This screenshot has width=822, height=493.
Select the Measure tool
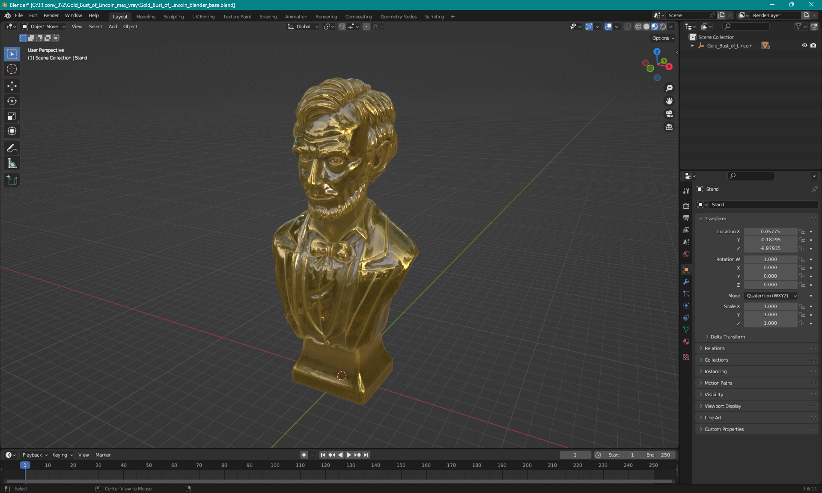(x=12, y=163)
